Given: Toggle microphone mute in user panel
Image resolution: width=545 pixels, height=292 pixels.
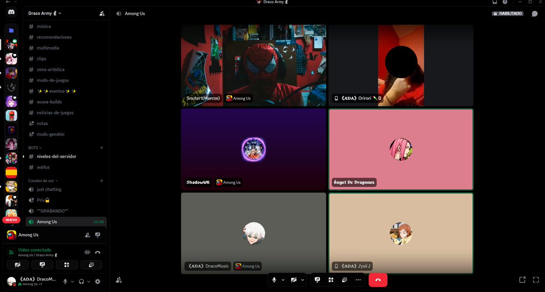Looking at the screenshot, I should (x=65, y=282).
